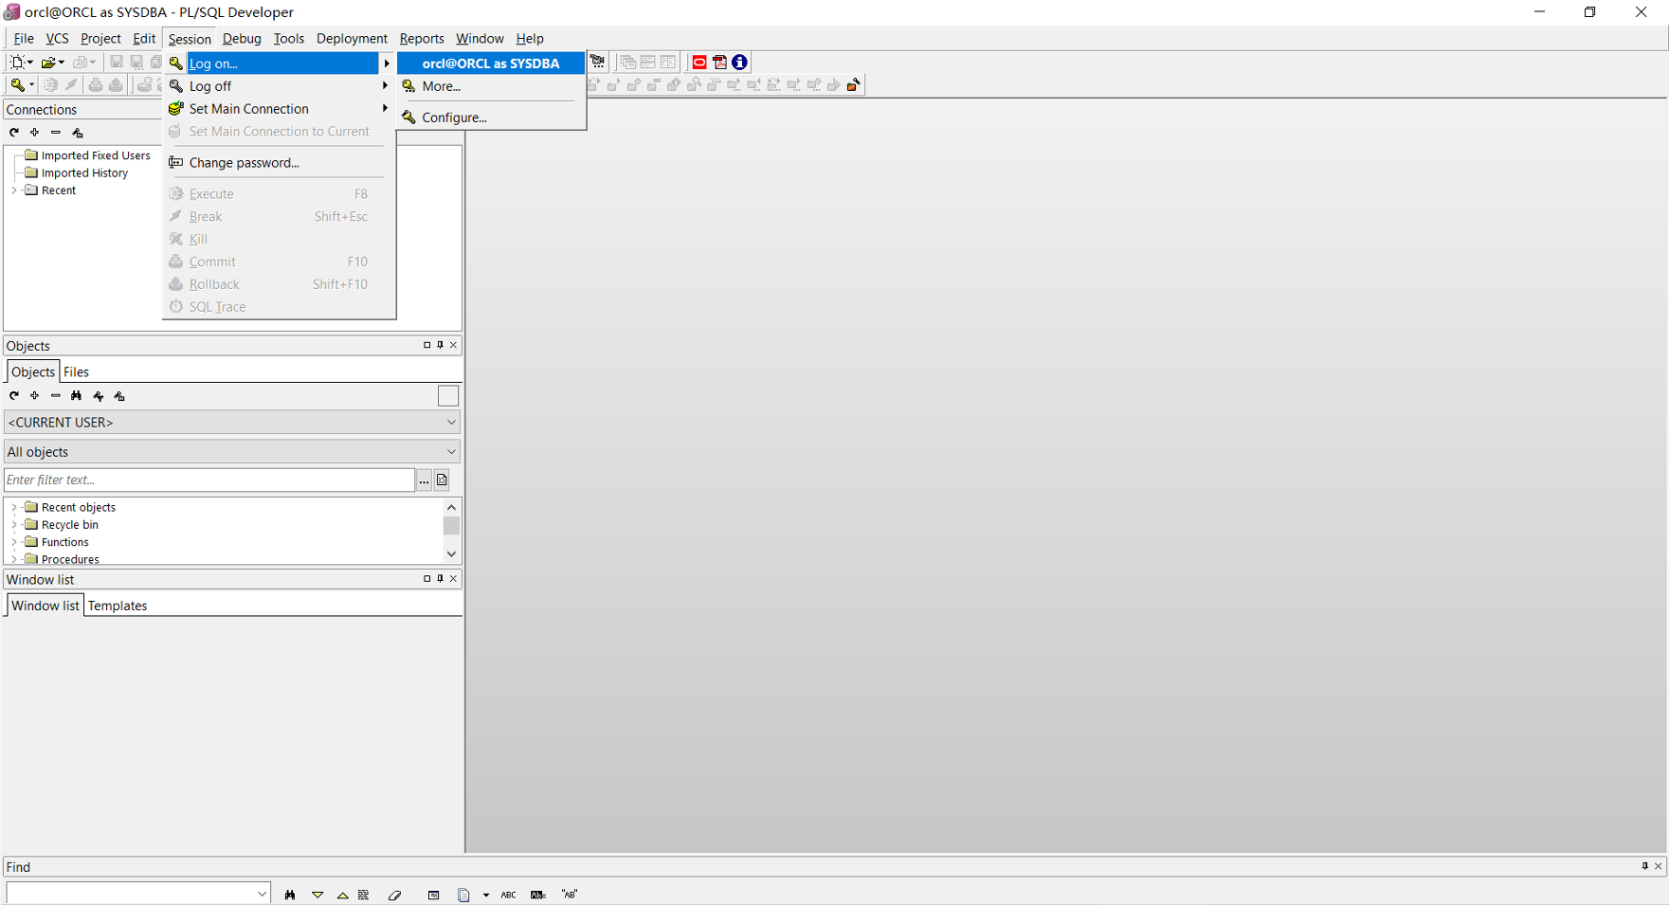Viewport: 1669px width, 905px height.
Task: Click the Find binoculars icon in Find bar
Action: coord(290,895)
